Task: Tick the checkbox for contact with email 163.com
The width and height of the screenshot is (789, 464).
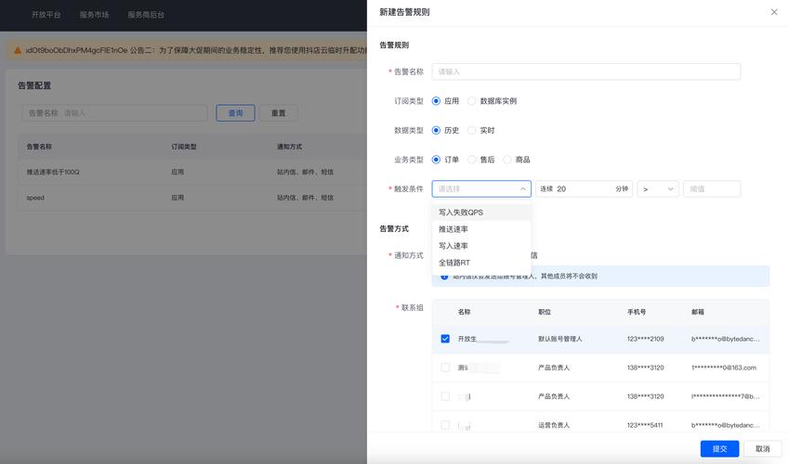Action: coord(445,367)
